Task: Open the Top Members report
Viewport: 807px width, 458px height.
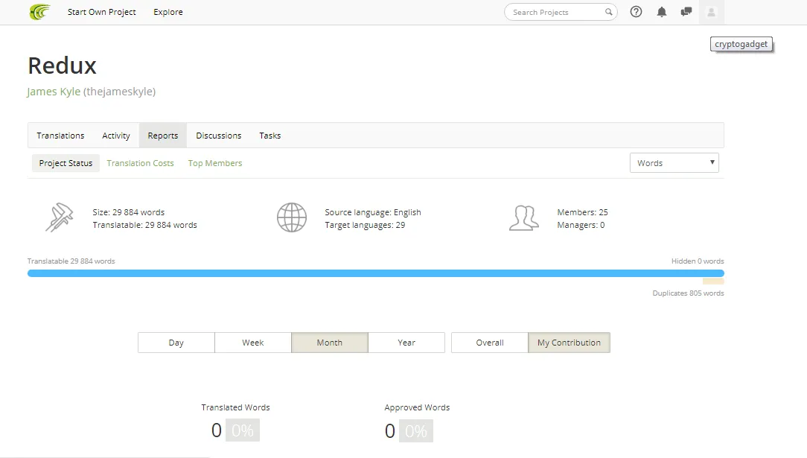Action: coord(214,163)
